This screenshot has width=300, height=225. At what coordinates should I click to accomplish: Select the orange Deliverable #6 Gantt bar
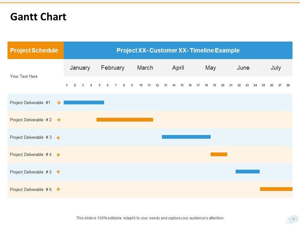(276, 189)
